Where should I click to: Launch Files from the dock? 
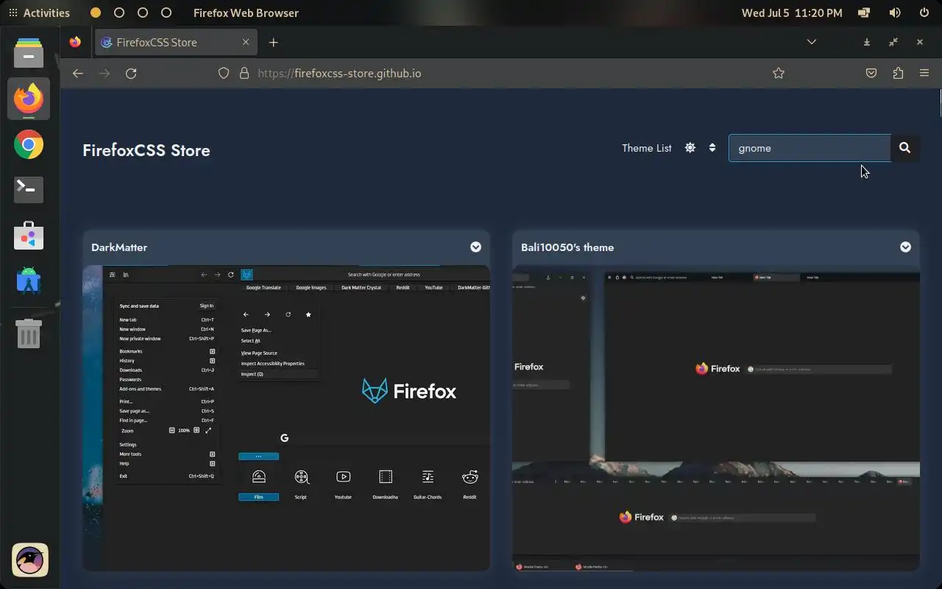click(29, 52)
